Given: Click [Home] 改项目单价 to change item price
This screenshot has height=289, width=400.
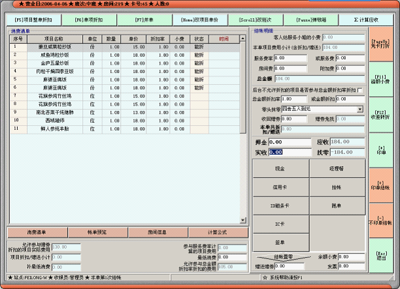Looking at the screenshot, I should click(x=200, y=20).
